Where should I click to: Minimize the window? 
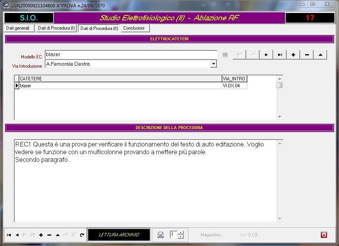pyautogui.click(x=302, y=4)
